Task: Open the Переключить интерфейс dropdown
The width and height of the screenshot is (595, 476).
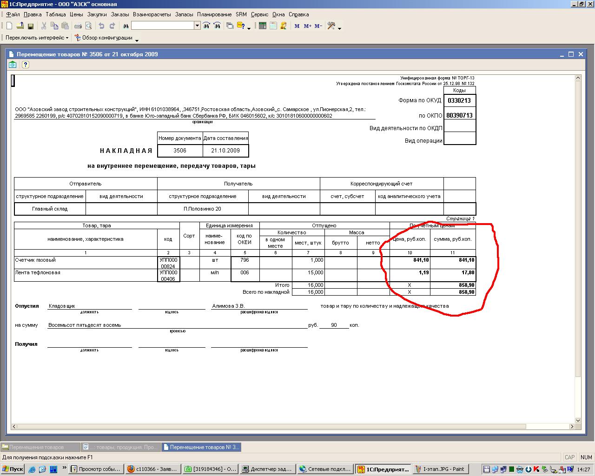Action: (37, 38)
